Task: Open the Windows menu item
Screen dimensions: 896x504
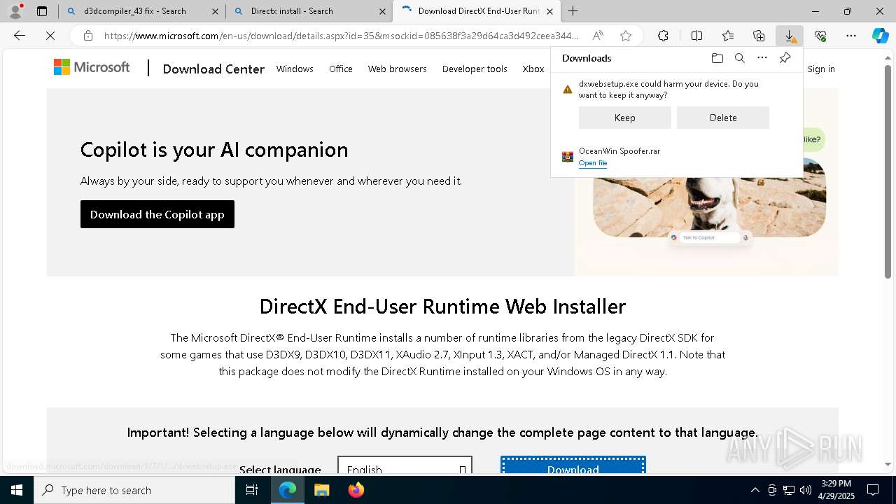Action: point(295,69)
